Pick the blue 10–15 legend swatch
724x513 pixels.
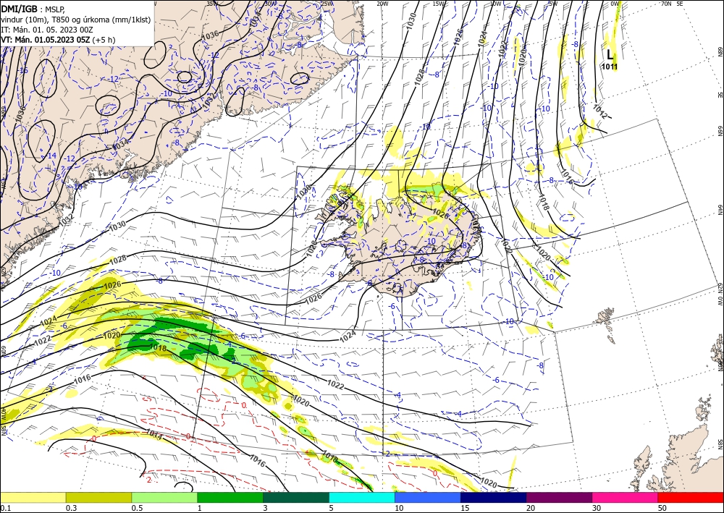428,497
